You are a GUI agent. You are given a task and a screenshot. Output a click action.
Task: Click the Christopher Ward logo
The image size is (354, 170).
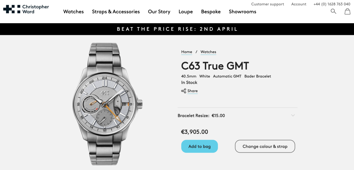pos(26,9)
